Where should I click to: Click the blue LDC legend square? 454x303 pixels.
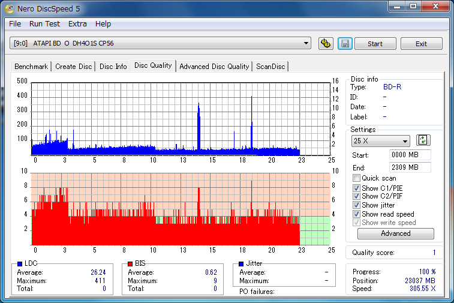pos(20,263)
